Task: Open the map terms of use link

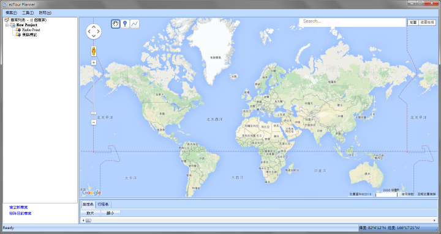Action: pyautogui.click(x=407, y=194)
